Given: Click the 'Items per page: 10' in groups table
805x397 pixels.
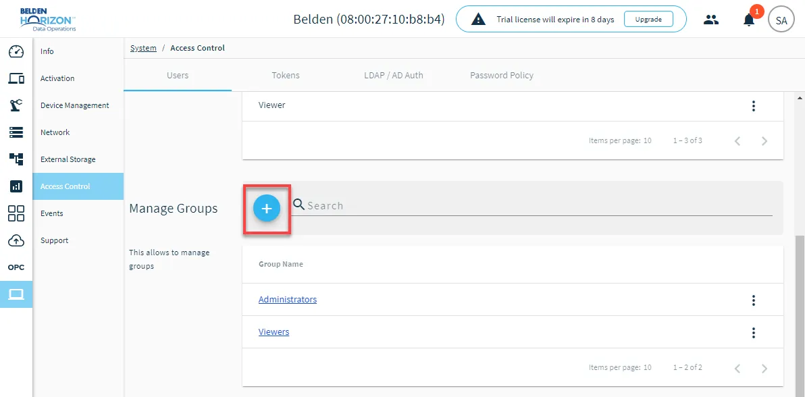Looking at the screenshot, I should [620, 368].
